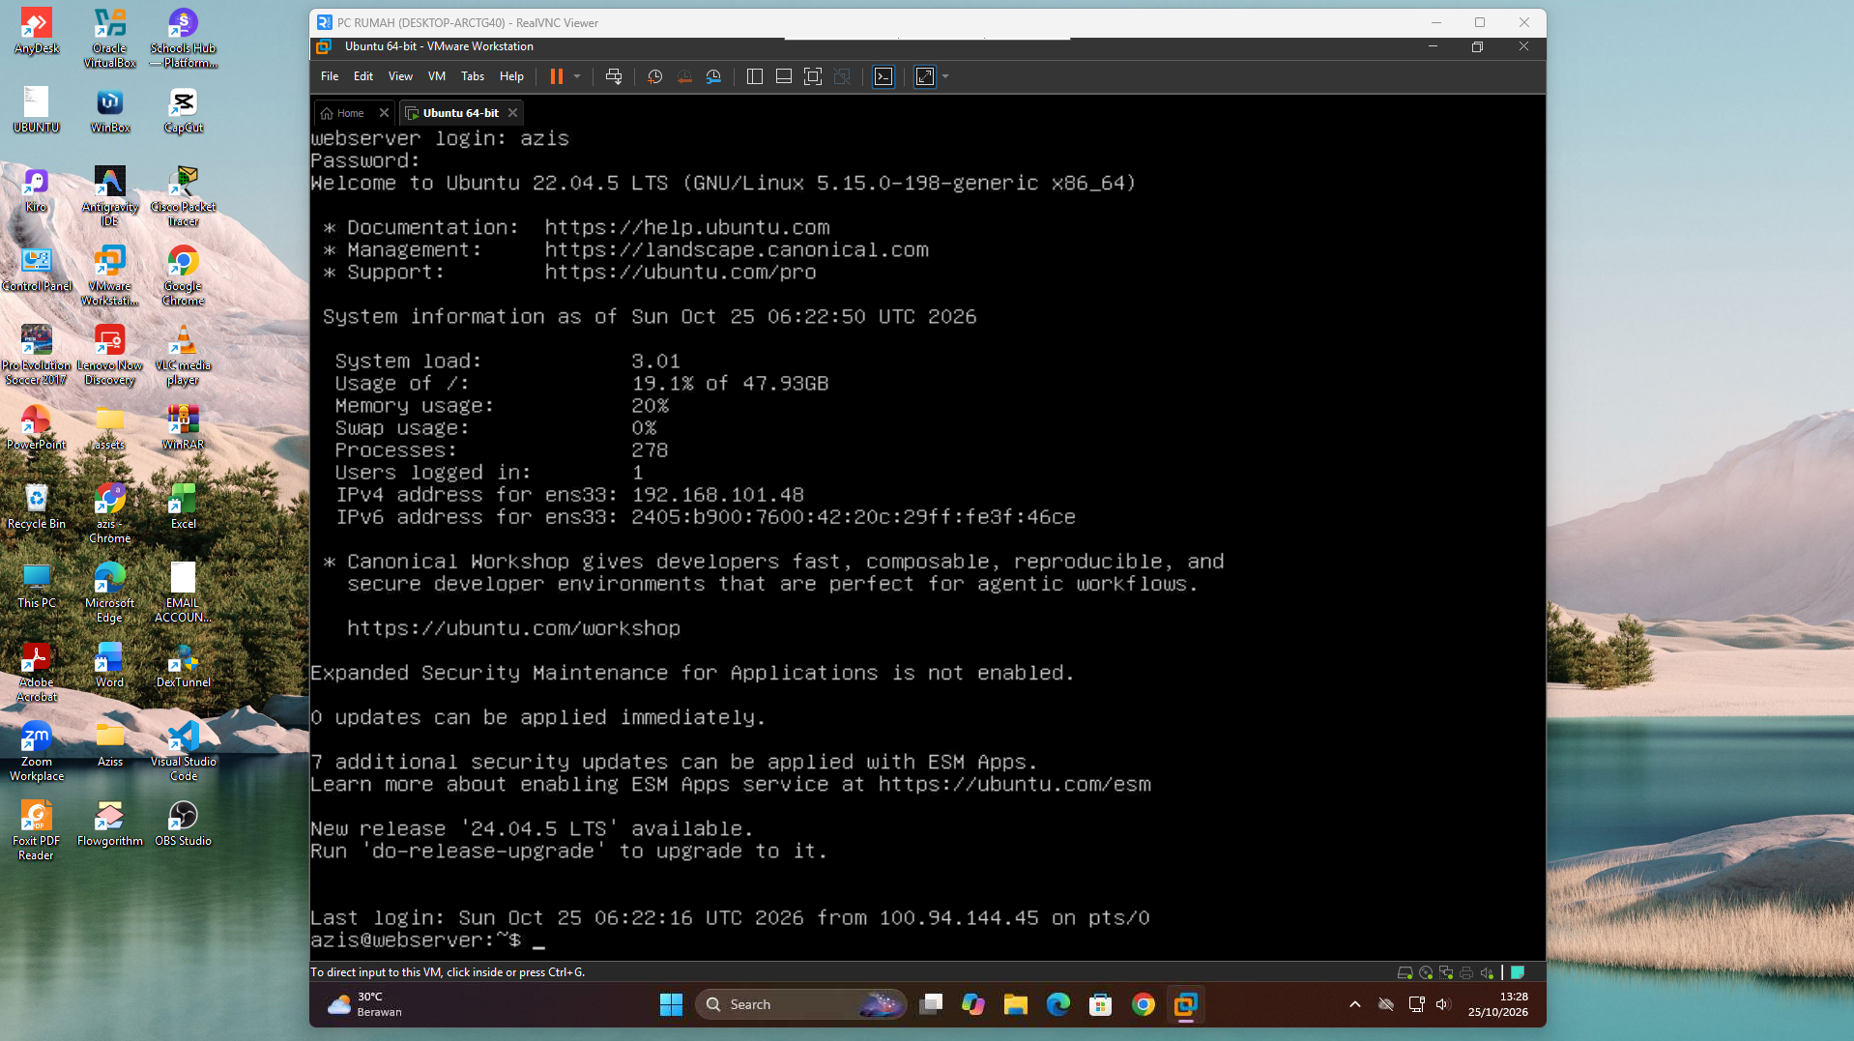Close the Home tab
The width and height of the screenshot is (1854, 1041).
[x=384, y=113]
